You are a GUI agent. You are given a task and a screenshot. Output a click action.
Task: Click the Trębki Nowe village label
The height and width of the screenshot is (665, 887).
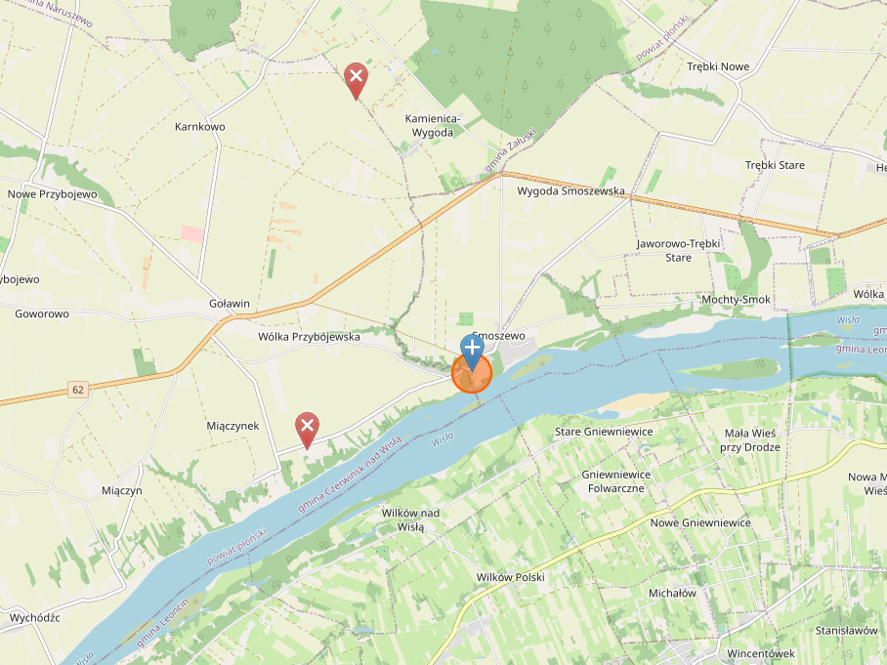click(718, 66)
